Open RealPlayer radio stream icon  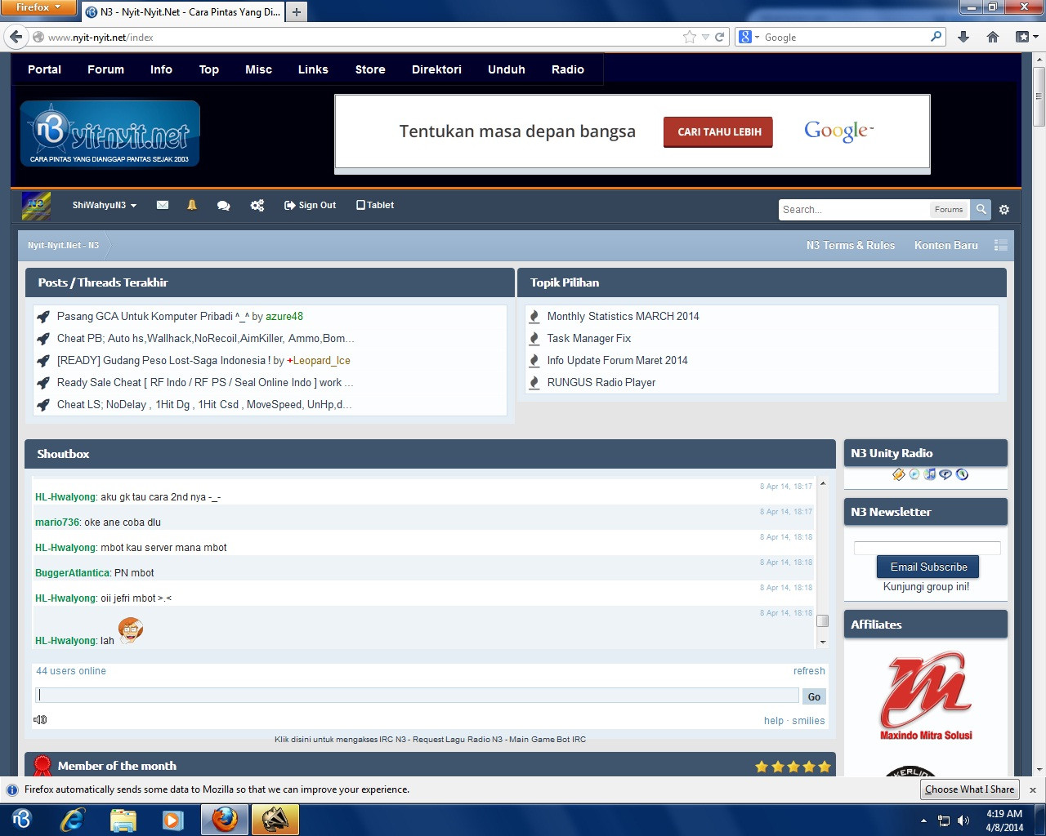(x=945, y=474)
